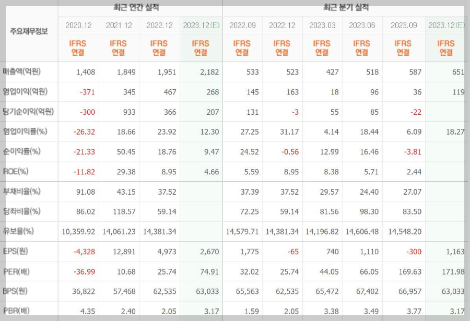Click operating profit 96 for 2023.06
The height and width of the screenshot is (321, 470).
point(374,92)
